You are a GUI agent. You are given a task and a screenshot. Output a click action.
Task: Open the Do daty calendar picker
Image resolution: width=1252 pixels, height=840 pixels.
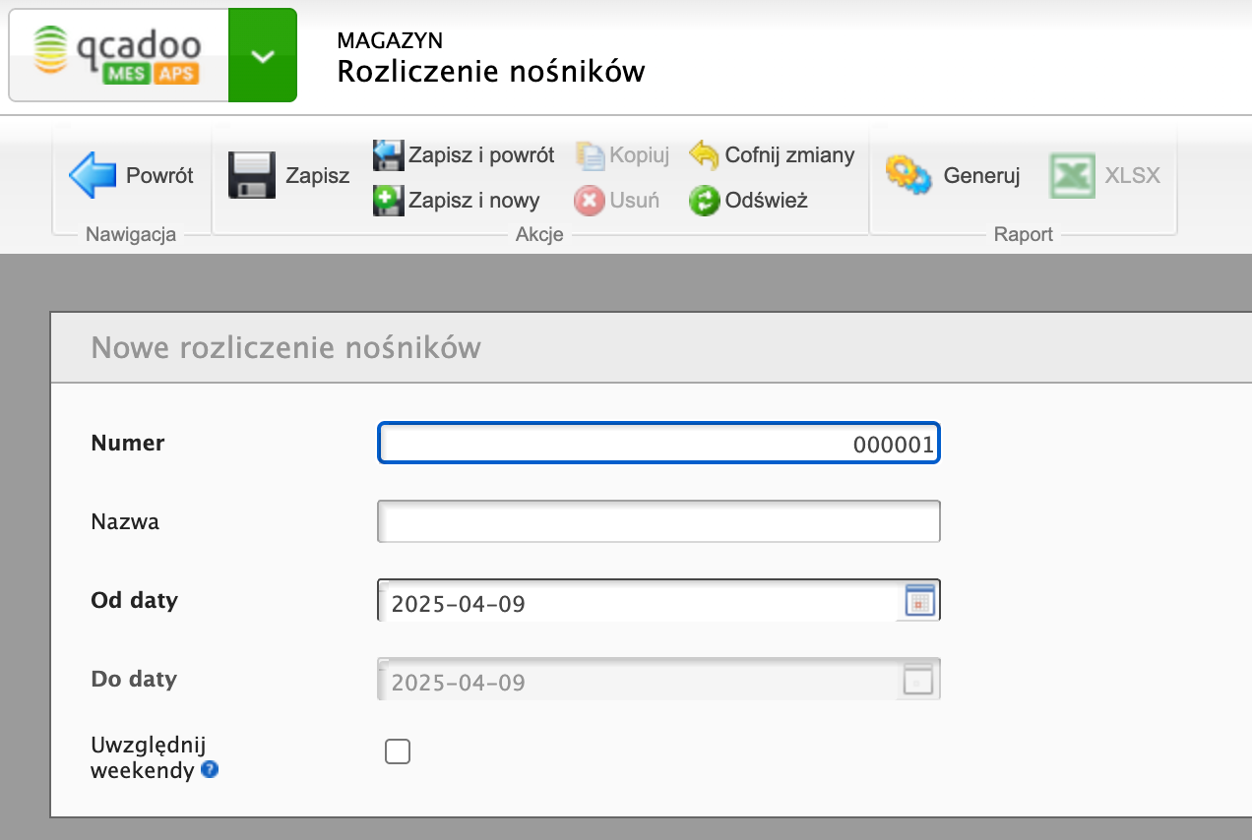point(918,680)
